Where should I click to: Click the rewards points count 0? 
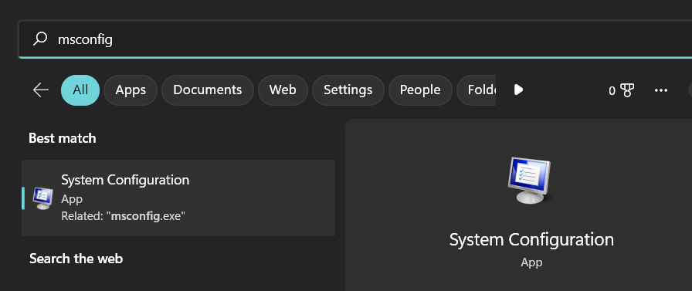click(x=612, y=91)
